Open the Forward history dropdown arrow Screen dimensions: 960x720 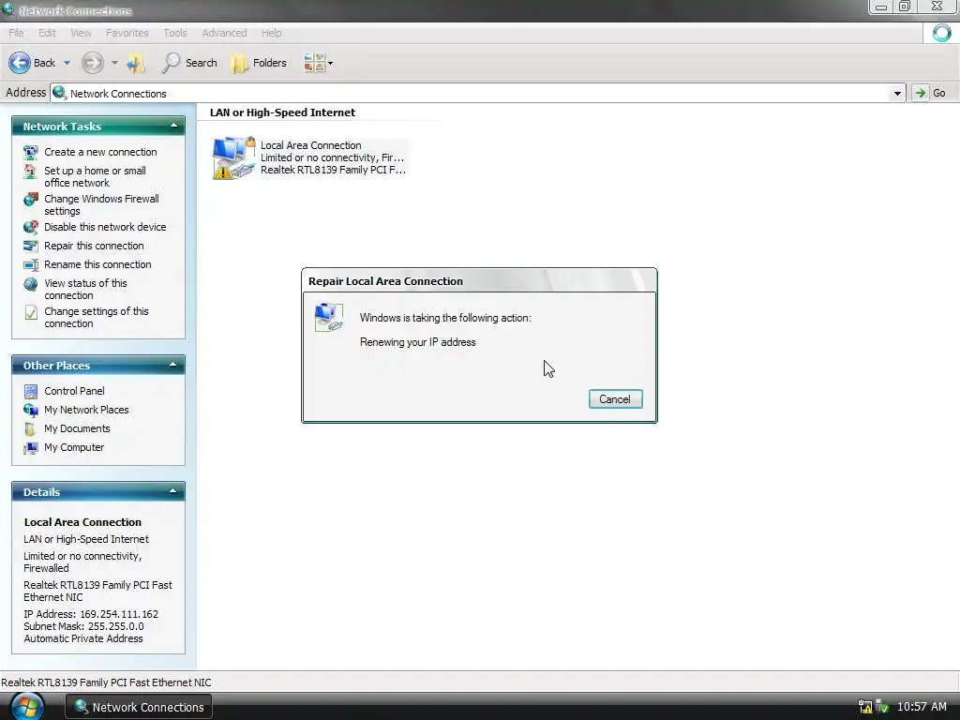pos(114,63)
